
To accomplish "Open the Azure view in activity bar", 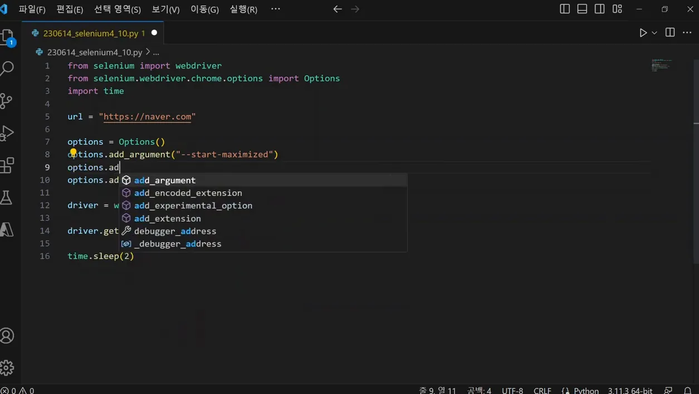I will point(7,229).
